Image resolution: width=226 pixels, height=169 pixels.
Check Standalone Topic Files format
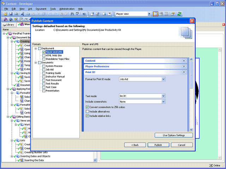click(x=44, y=59)
